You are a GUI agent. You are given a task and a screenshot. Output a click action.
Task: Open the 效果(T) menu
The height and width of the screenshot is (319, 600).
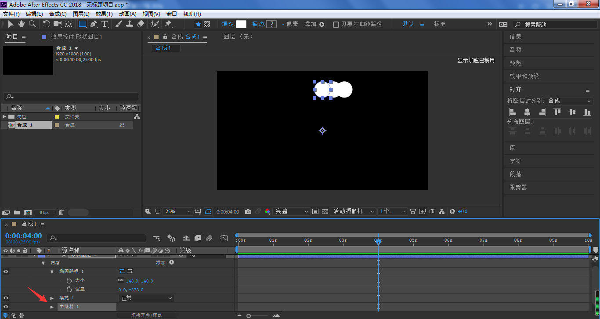104,14
